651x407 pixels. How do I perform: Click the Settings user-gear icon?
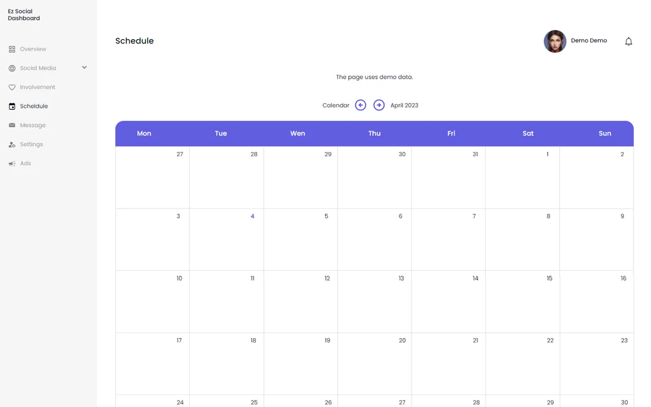[12, 144]
